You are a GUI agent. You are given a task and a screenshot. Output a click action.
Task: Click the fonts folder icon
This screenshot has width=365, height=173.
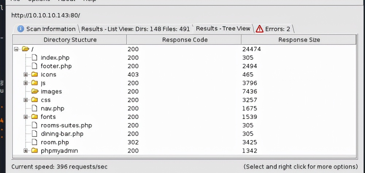point(34,117)
